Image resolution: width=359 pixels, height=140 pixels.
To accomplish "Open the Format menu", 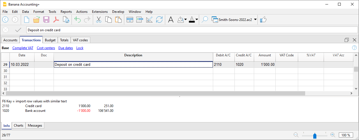I will coord(39,12).
